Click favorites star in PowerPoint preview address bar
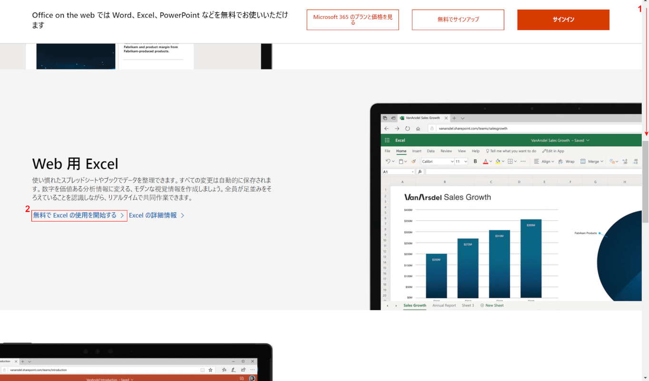The image size is (649, 381). [210, 370]
